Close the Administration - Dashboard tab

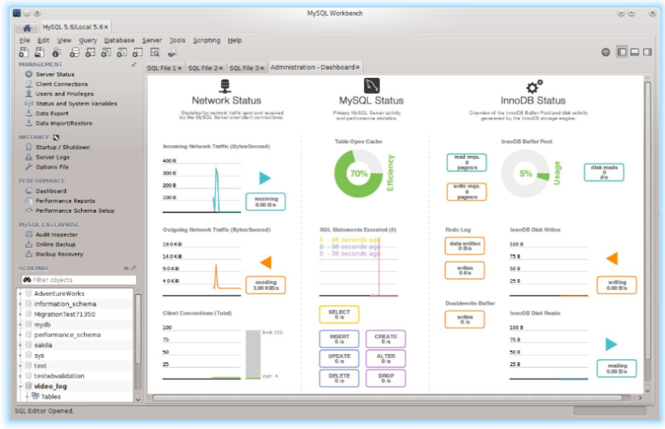[358, 67]
